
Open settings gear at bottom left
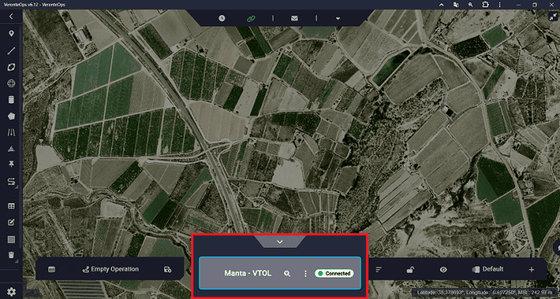pyautogui.click(x=11, y=292)
